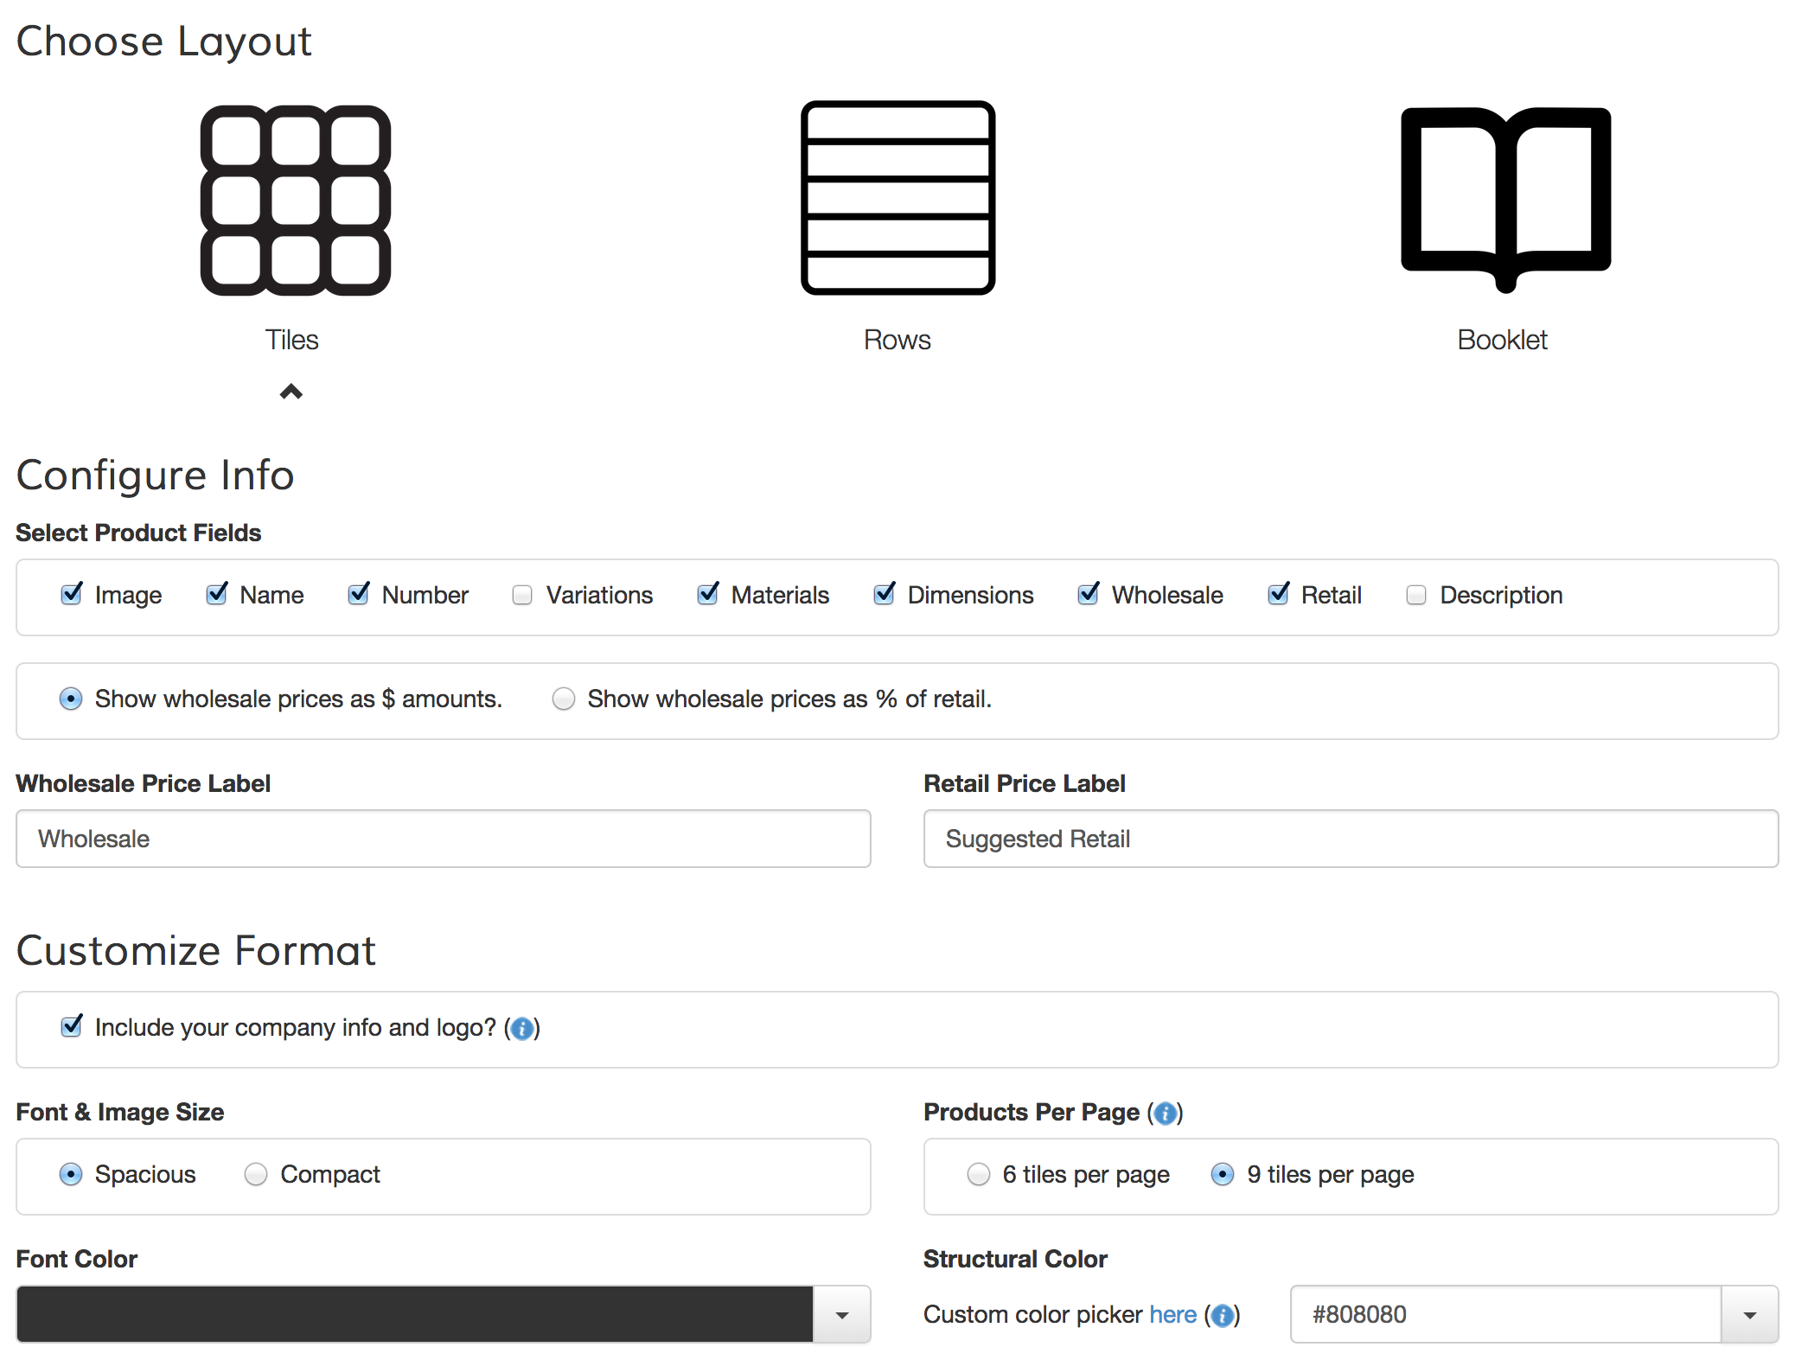Check the Description checkbox
Image resolution: width=1795 pixels, height=1366 pixels.
1416,595
